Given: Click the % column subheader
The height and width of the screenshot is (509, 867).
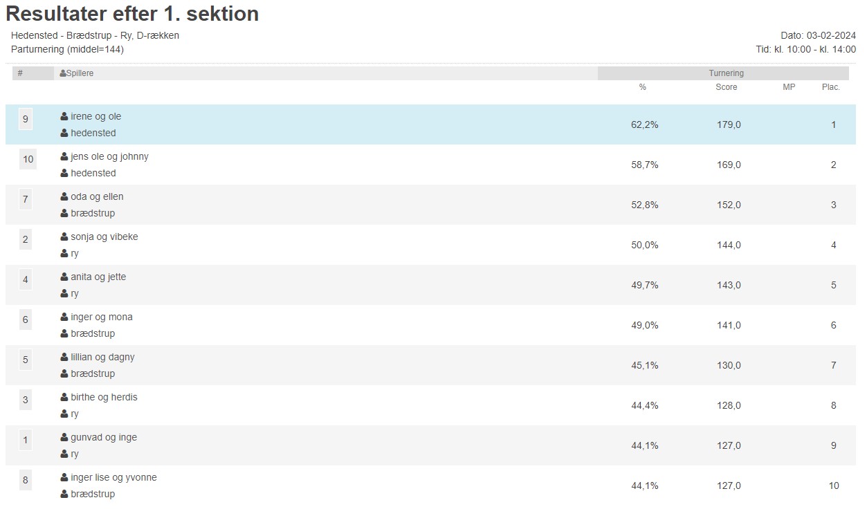Looking at the screenshot, I should (x=643, y=87).
